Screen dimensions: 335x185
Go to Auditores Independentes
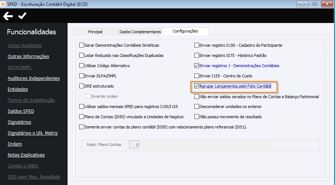coord(34,78)
